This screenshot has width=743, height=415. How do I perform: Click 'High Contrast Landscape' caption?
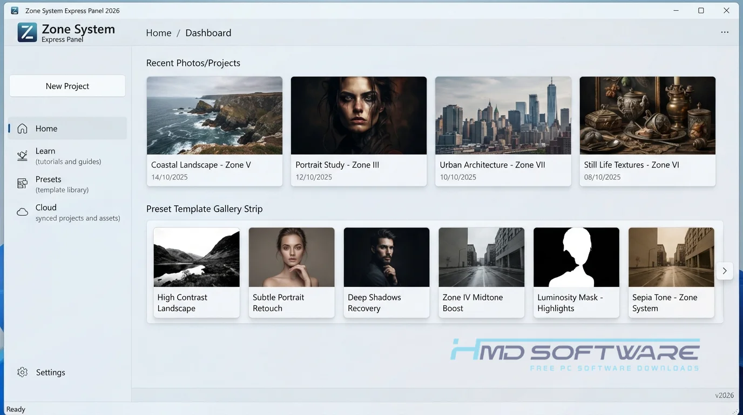click(183, 303)
